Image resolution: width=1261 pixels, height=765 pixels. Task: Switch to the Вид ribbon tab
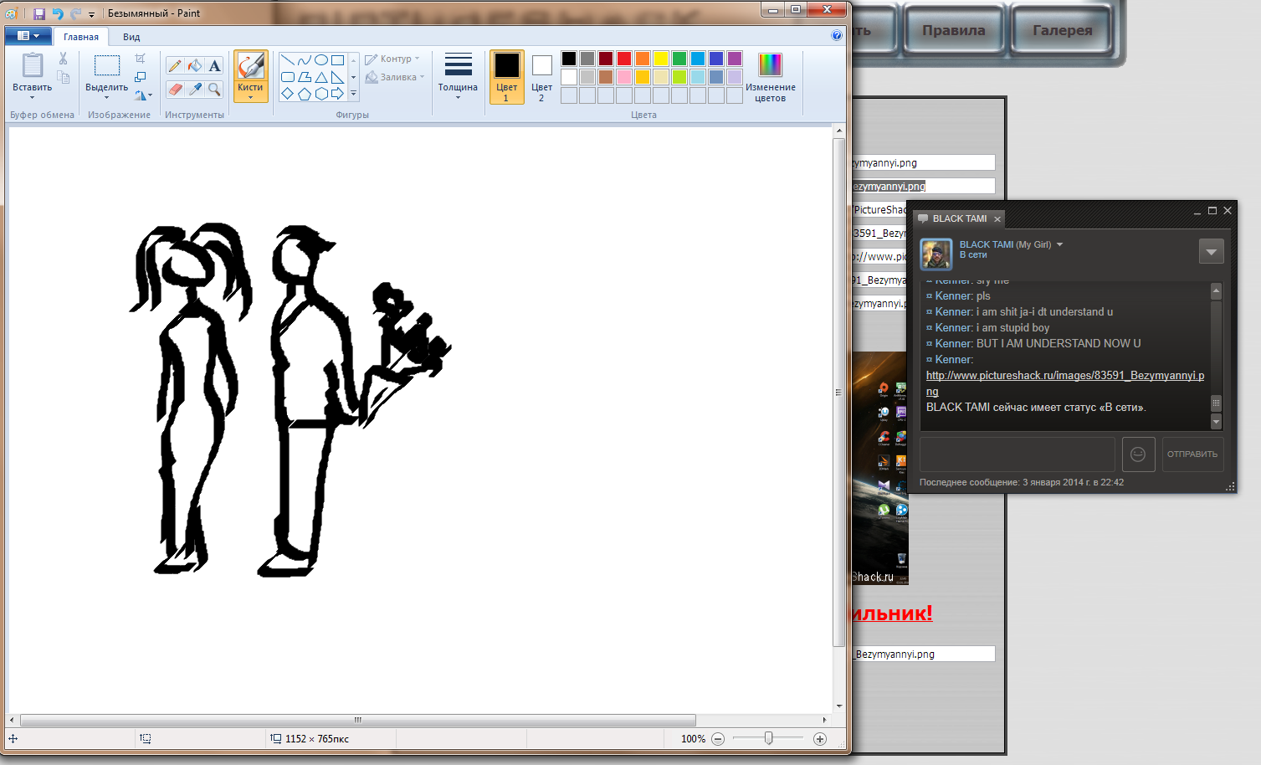point(131,37)
